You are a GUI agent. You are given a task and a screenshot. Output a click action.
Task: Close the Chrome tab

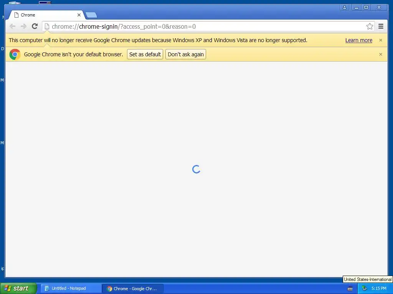[x=79, y=15]
